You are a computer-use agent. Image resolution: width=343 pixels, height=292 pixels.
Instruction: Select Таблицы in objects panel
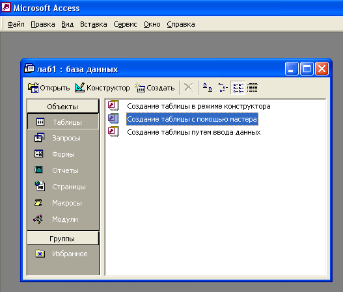point(63,122)
